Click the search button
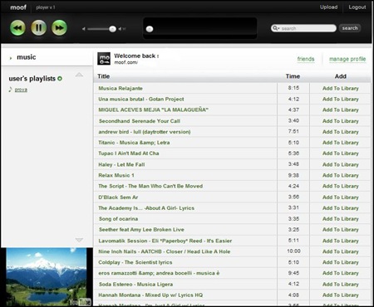The image size is (374, 307). pyautogui.click(x=350, y=28)
